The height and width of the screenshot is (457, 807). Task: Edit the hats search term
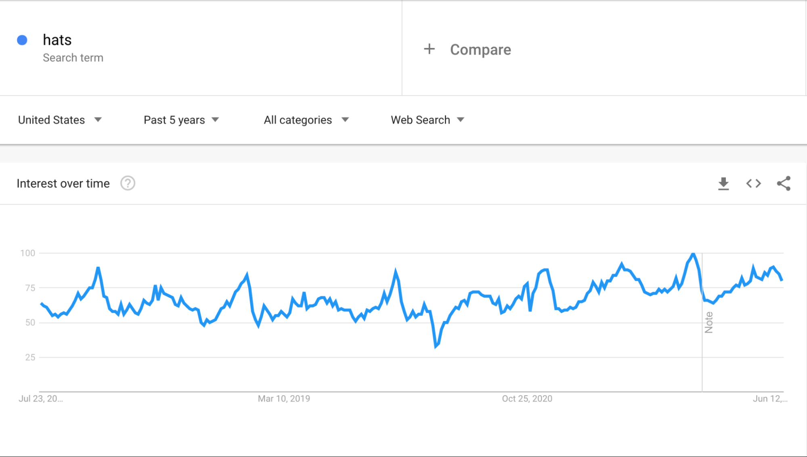57,40
